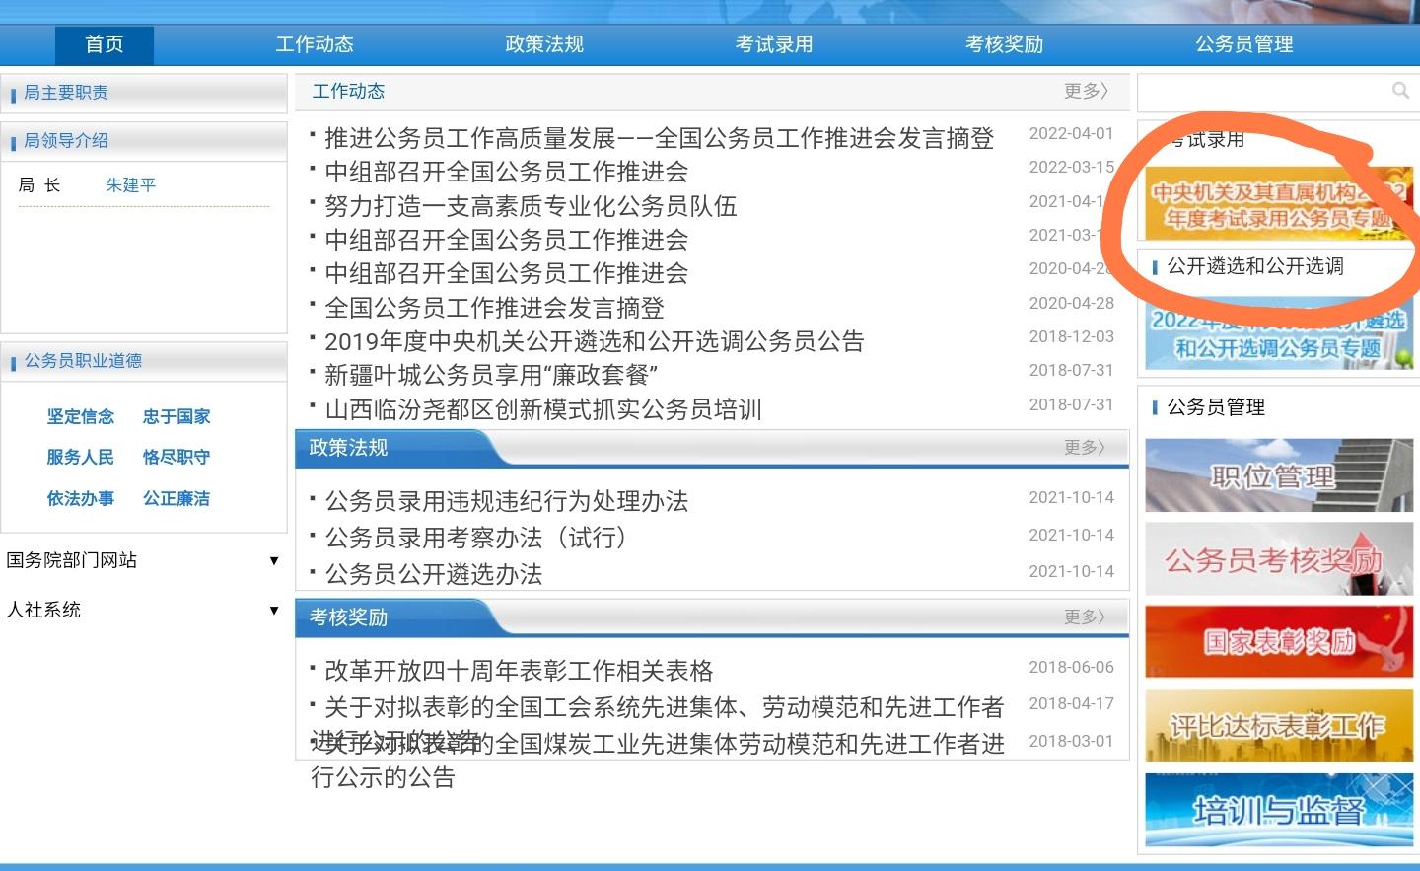Expand the 人社系统 dropdown
The image size is (1420, 871).
click(143, 610)
